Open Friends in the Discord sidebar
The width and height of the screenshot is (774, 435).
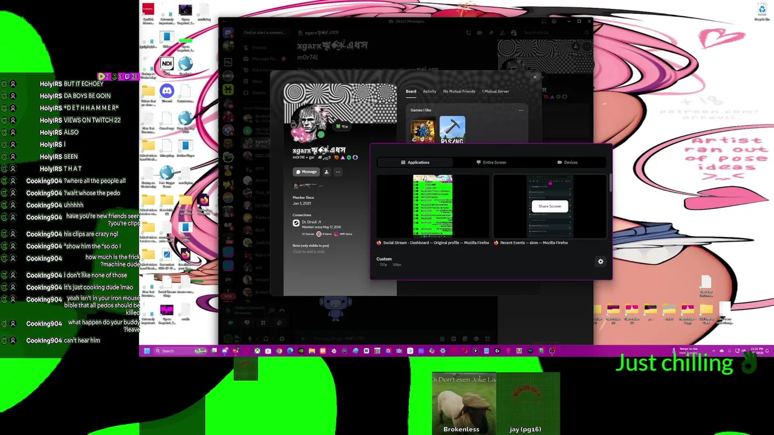259,47
